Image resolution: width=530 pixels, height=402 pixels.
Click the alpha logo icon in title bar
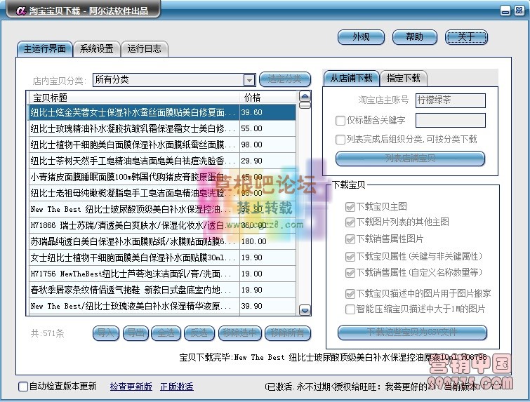point(21,11)
